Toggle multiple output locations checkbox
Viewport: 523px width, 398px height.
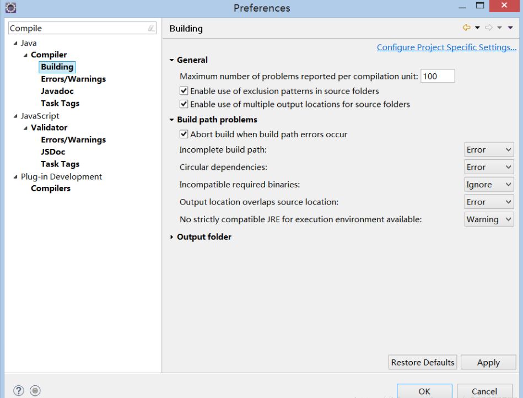[x=184, y=104]
